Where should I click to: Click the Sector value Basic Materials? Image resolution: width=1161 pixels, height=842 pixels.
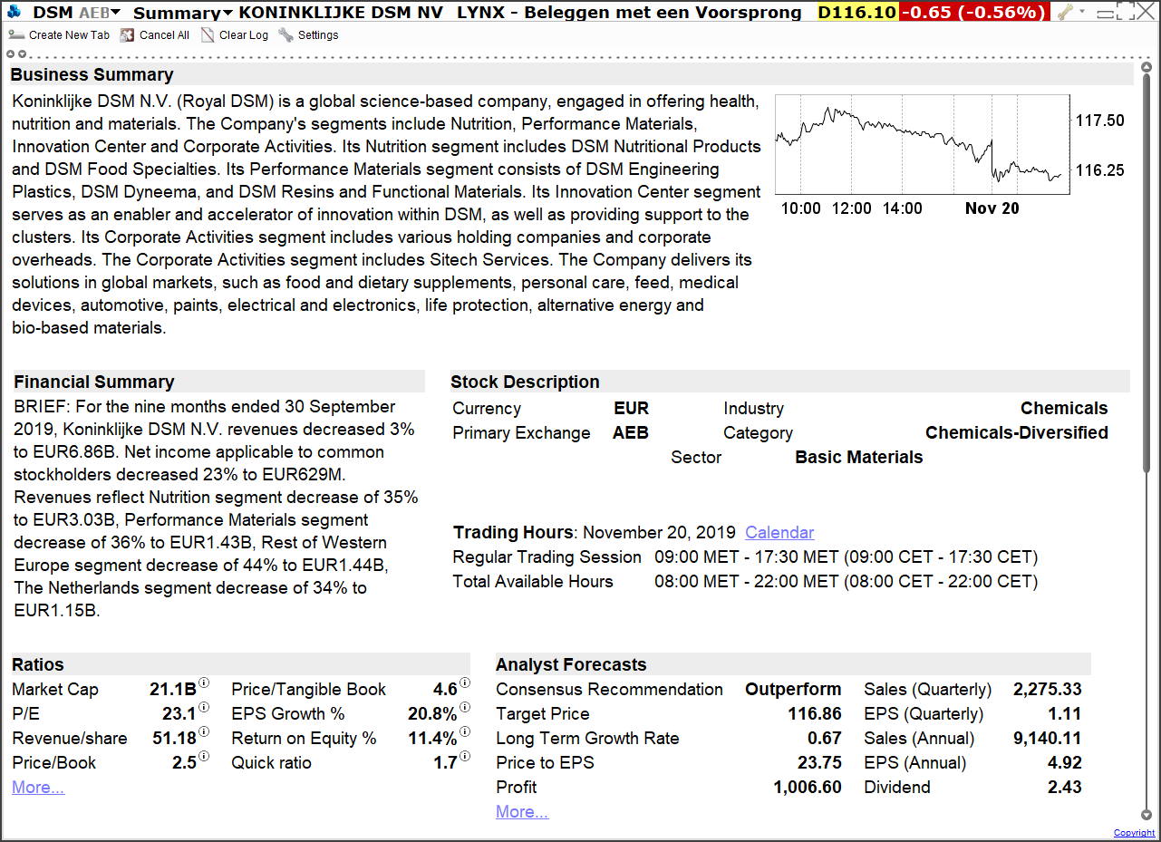859,457
